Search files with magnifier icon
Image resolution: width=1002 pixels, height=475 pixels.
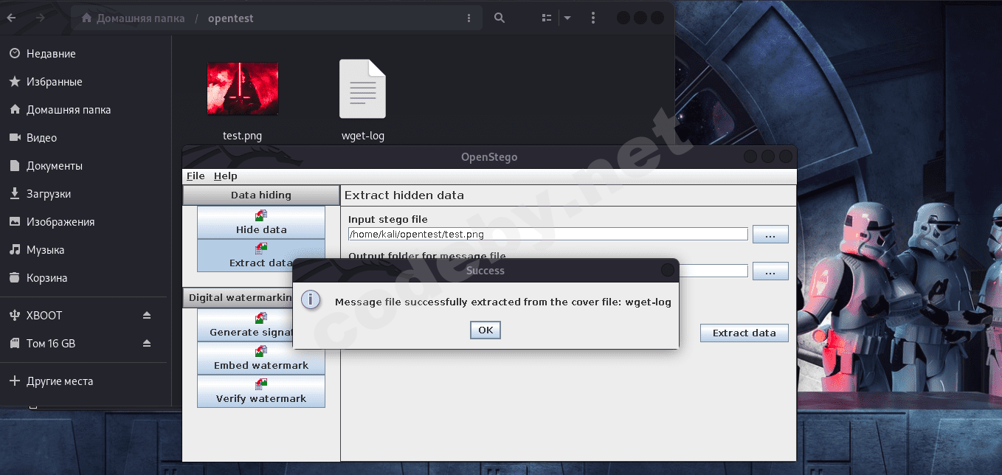point(500,18)
